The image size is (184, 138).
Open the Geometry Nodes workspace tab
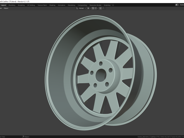coord(95,5)
